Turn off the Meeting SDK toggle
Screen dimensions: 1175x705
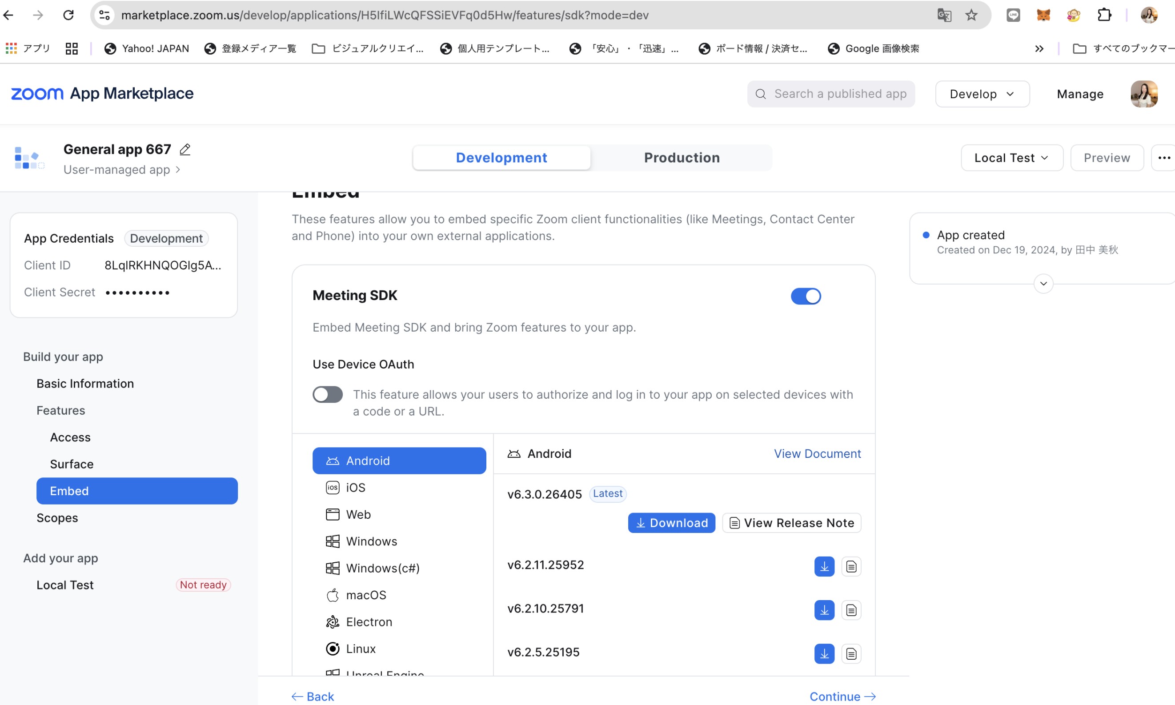806,296
